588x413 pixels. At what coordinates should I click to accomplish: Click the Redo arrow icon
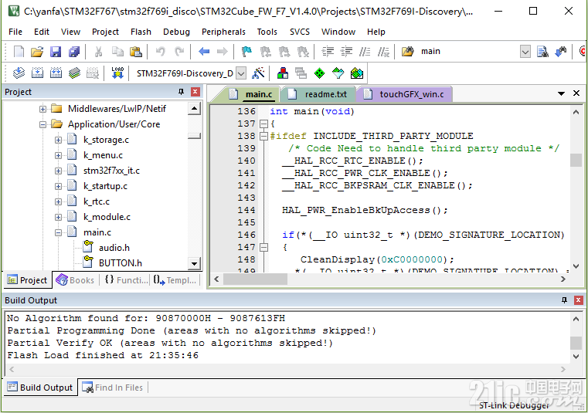click(179, 52)
